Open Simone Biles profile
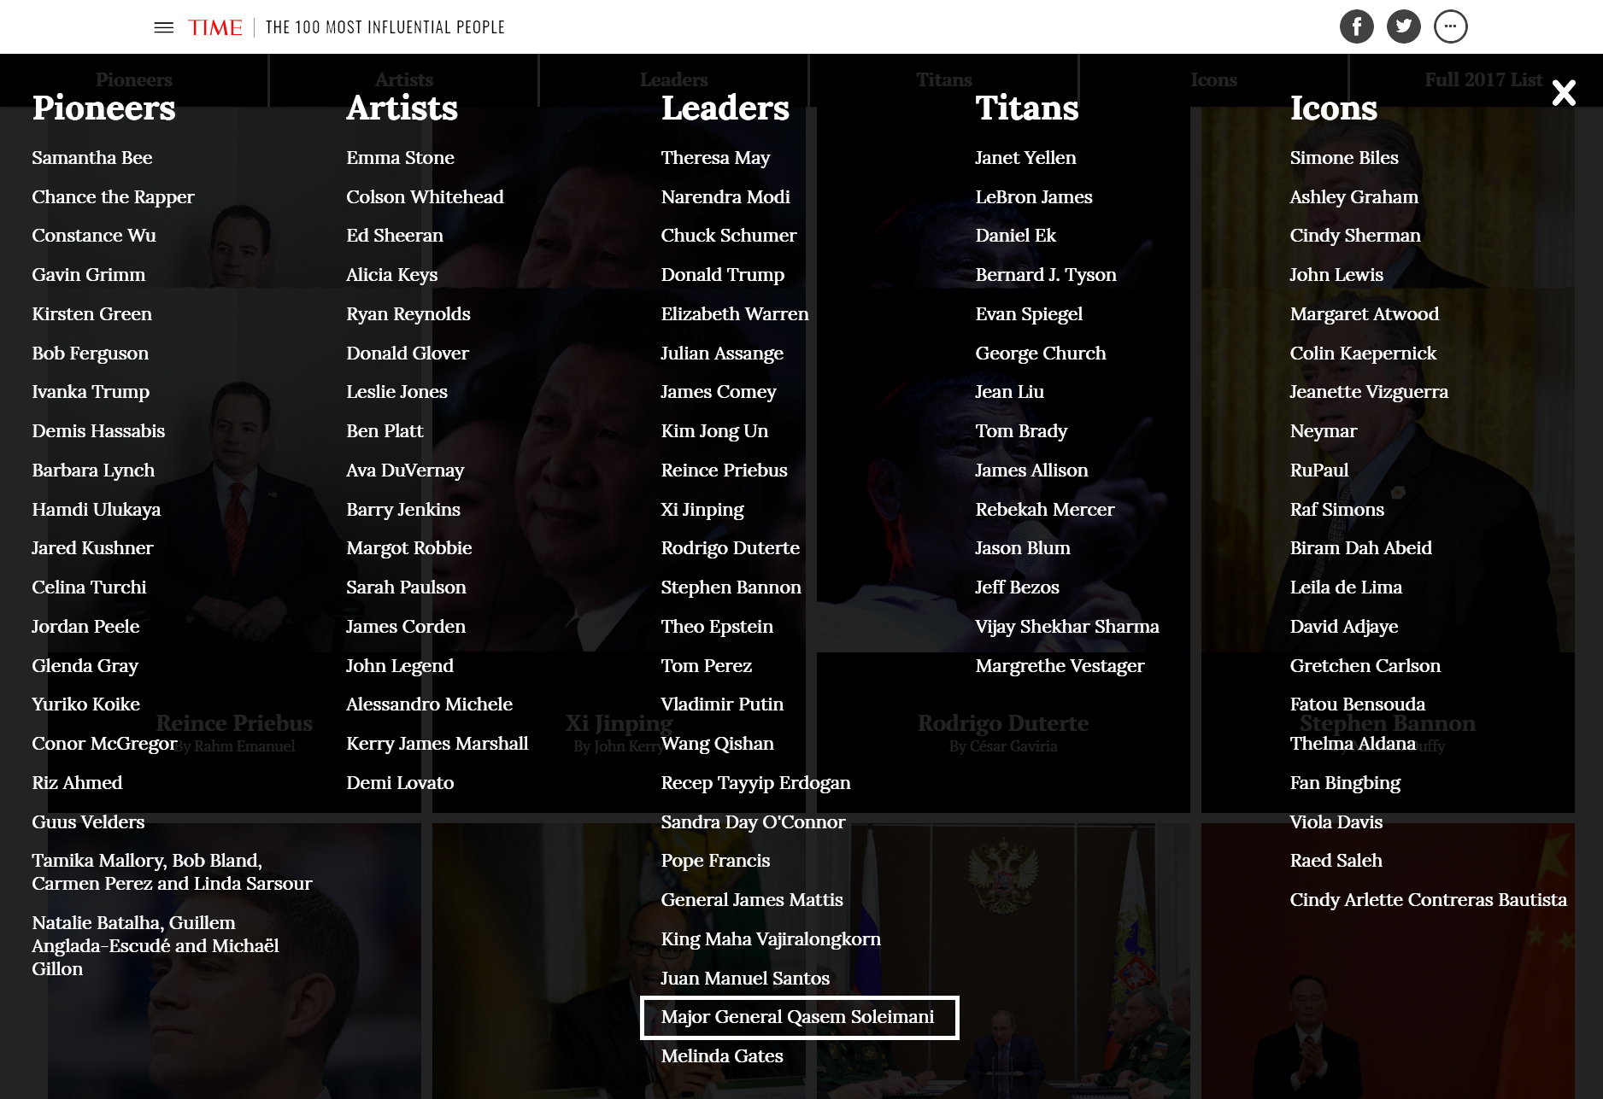 [1344, 158]
